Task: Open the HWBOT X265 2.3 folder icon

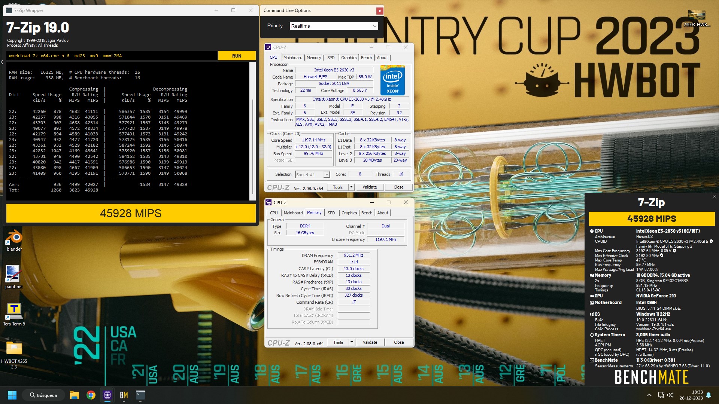Action: [x=14, y=355]
